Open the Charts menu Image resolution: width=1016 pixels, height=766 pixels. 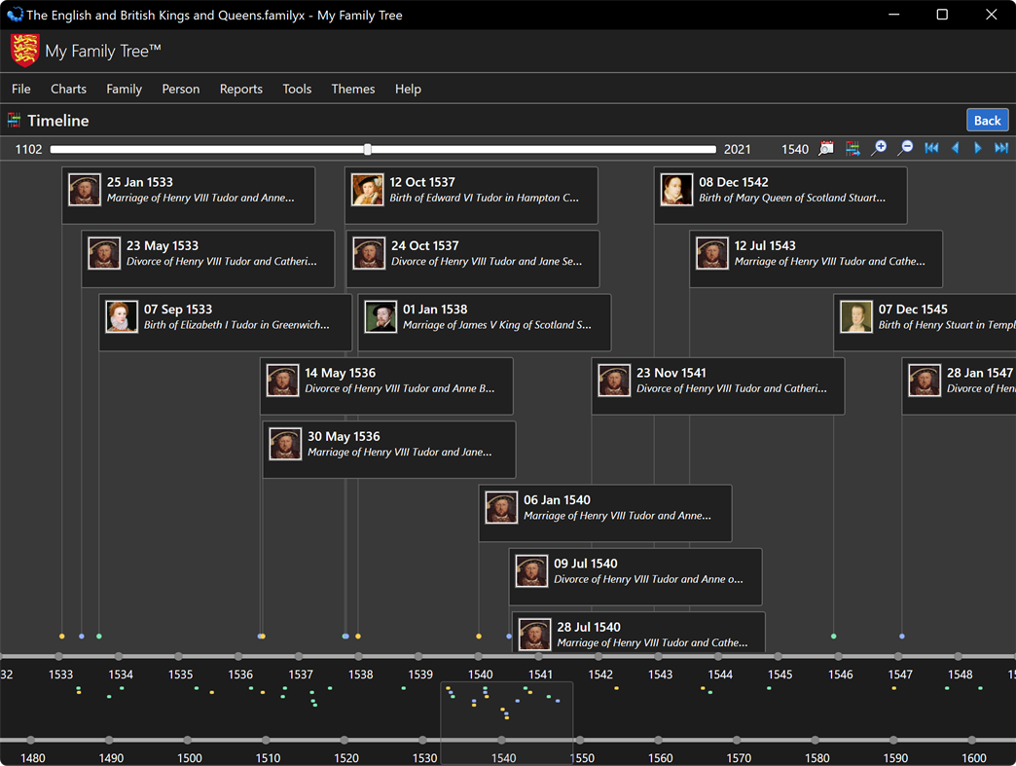coord(68,89)
